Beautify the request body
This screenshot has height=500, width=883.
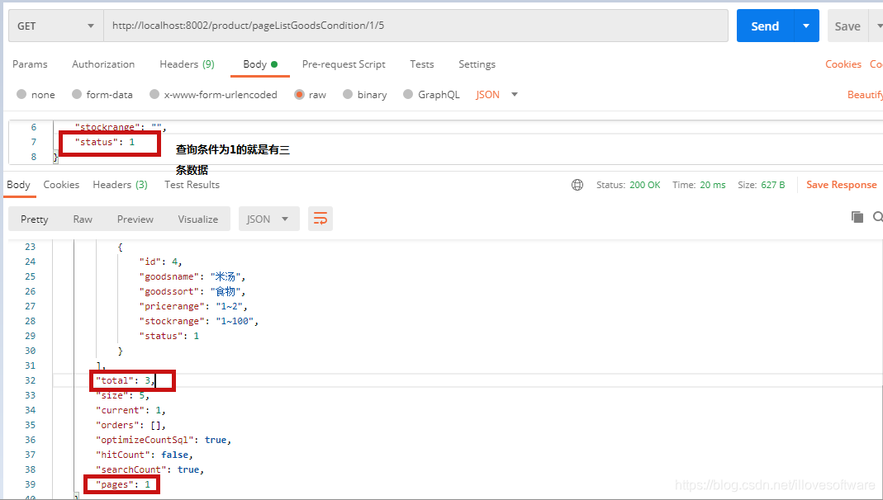[865, 95]
